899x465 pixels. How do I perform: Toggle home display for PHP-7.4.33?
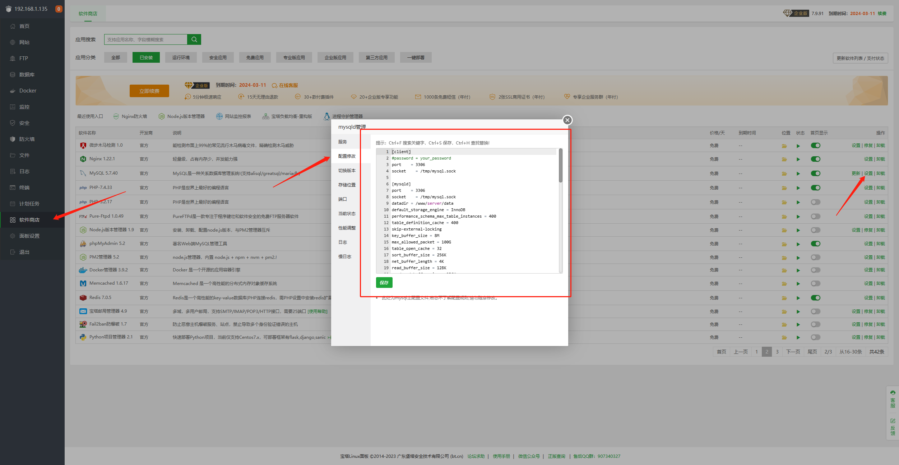click(816, 188)
